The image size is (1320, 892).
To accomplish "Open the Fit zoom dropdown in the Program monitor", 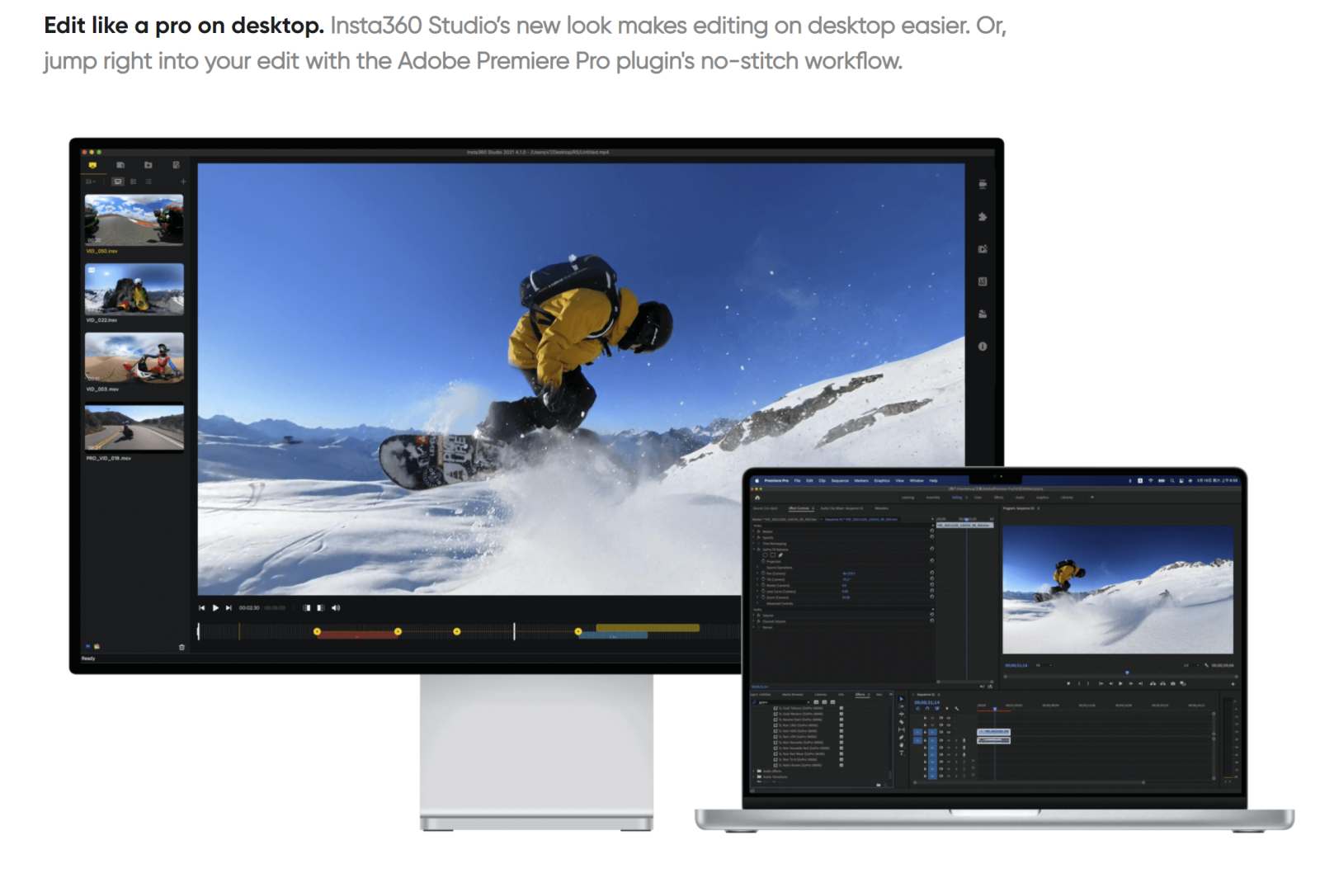I will tap(1044, 665).
